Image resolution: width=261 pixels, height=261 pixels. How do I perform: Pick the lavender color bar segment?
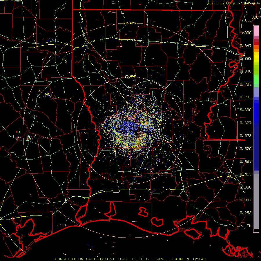click(256, 92)
